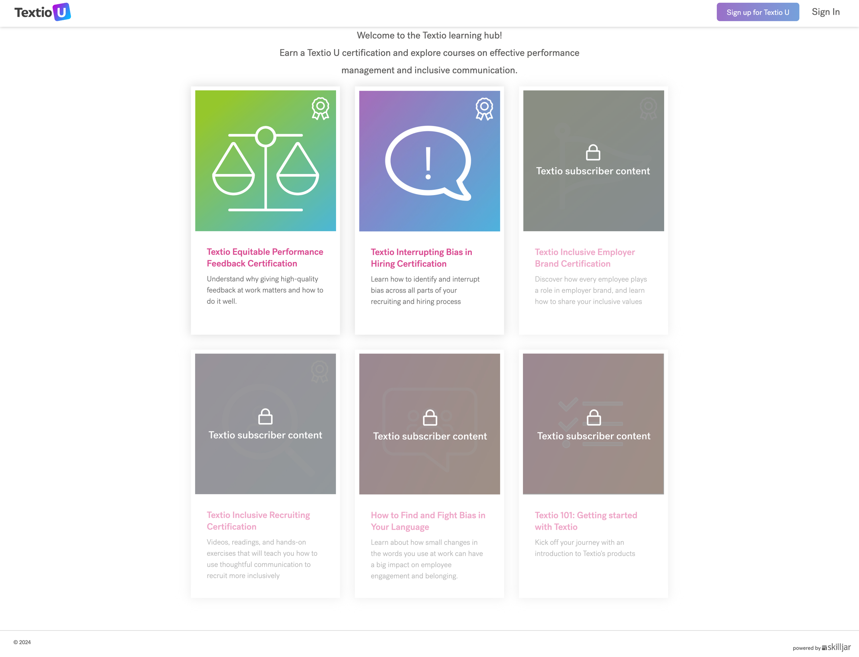Click 'Understand why giving high-quality feedback' description
Viewport: 859px width, 657px height.
(x=265, y=290)
